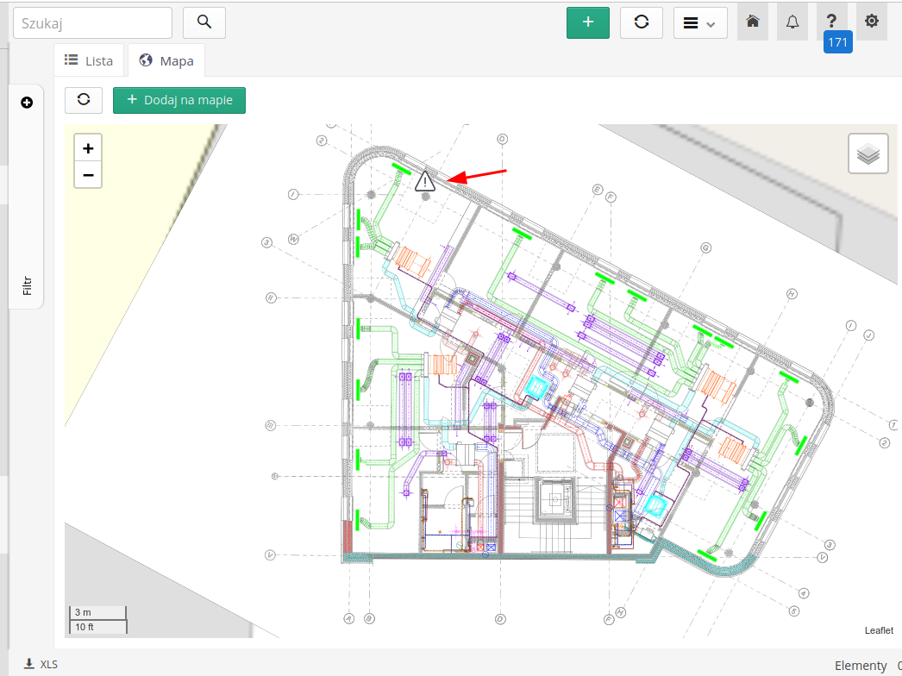
Task: Click the green plus add button
Action: tap(588, 22)
